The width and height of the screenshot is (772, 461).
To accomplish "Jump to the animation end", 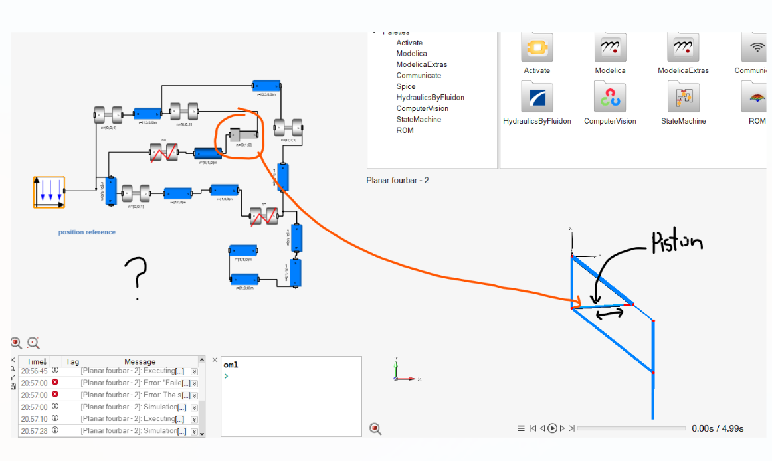I will coord(571,428).
